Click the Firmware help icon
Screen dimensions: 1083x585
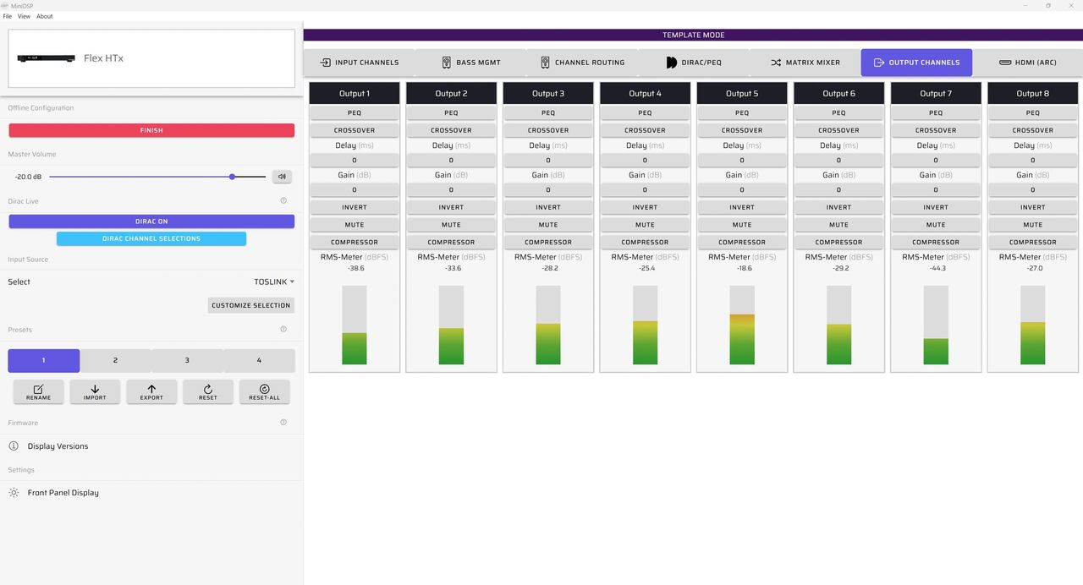(283, 422)
